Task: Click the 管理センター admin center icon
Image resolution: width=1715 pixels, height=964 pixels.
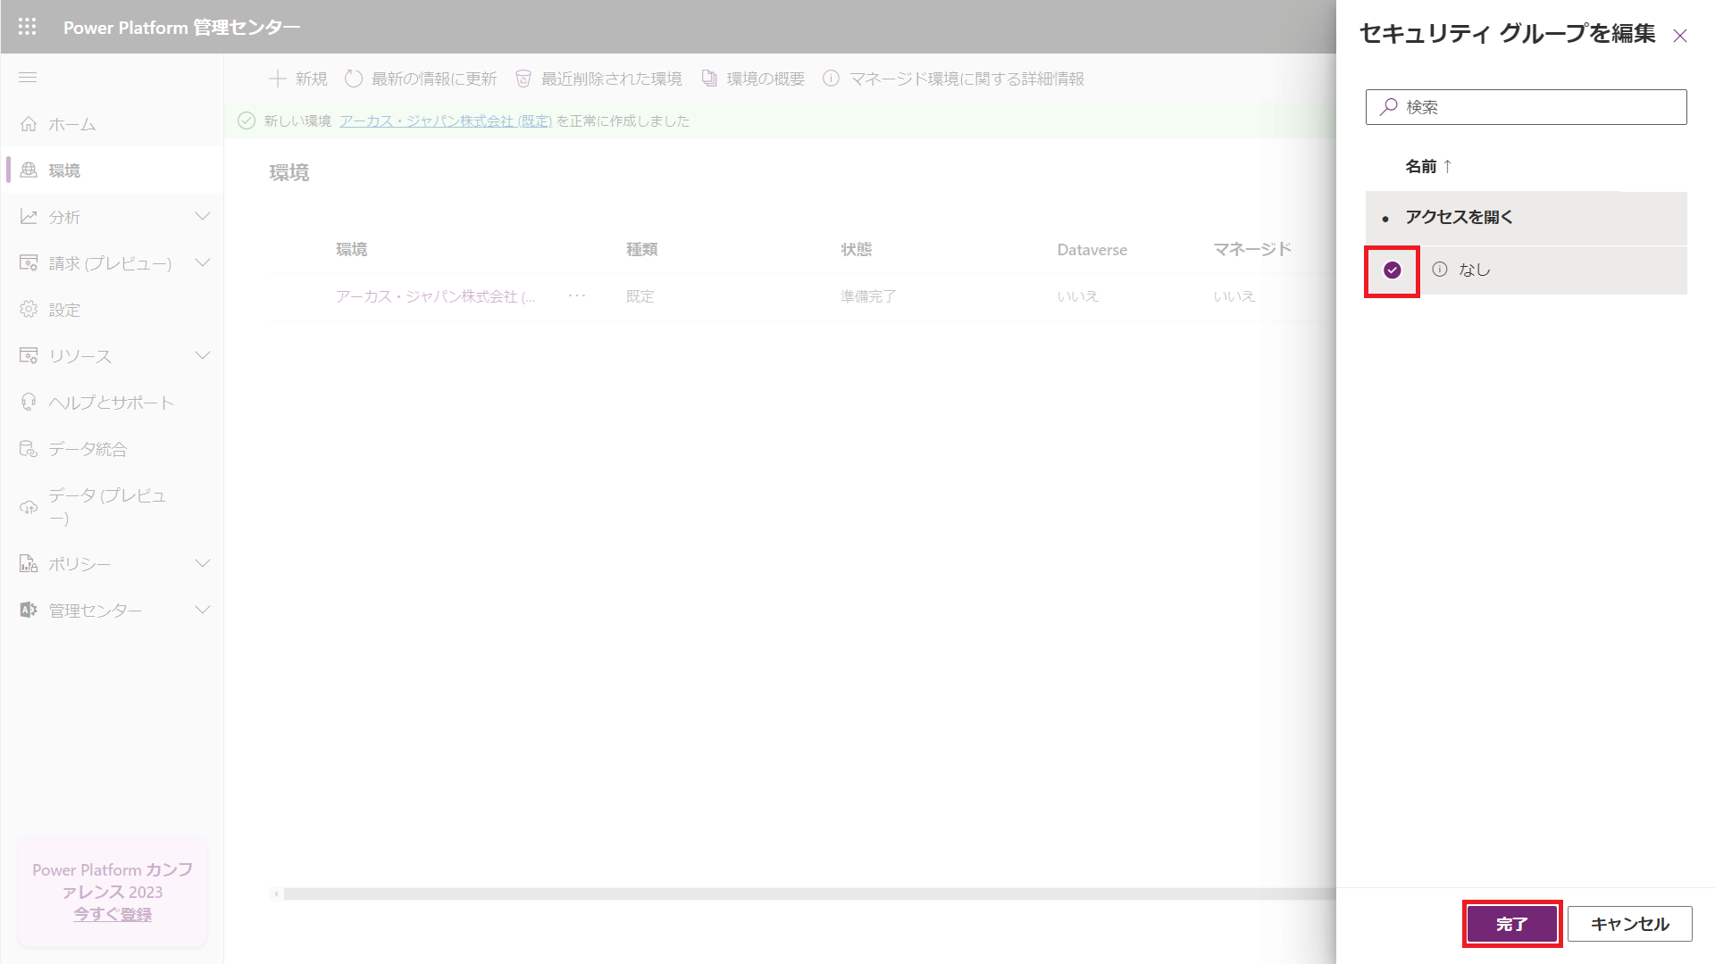Action: 29,611
